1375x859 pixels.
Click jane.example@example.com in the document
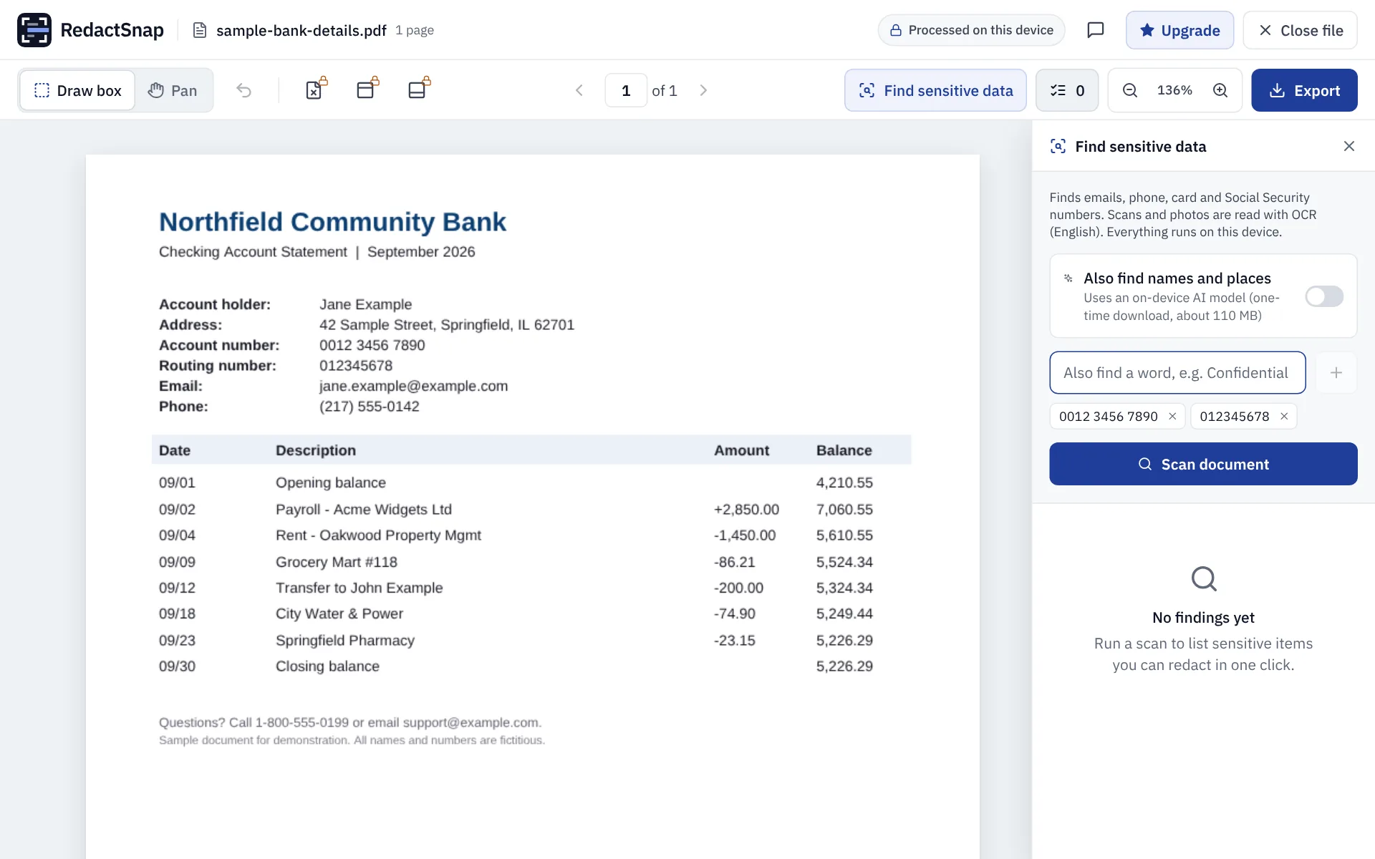coord(413,386)
